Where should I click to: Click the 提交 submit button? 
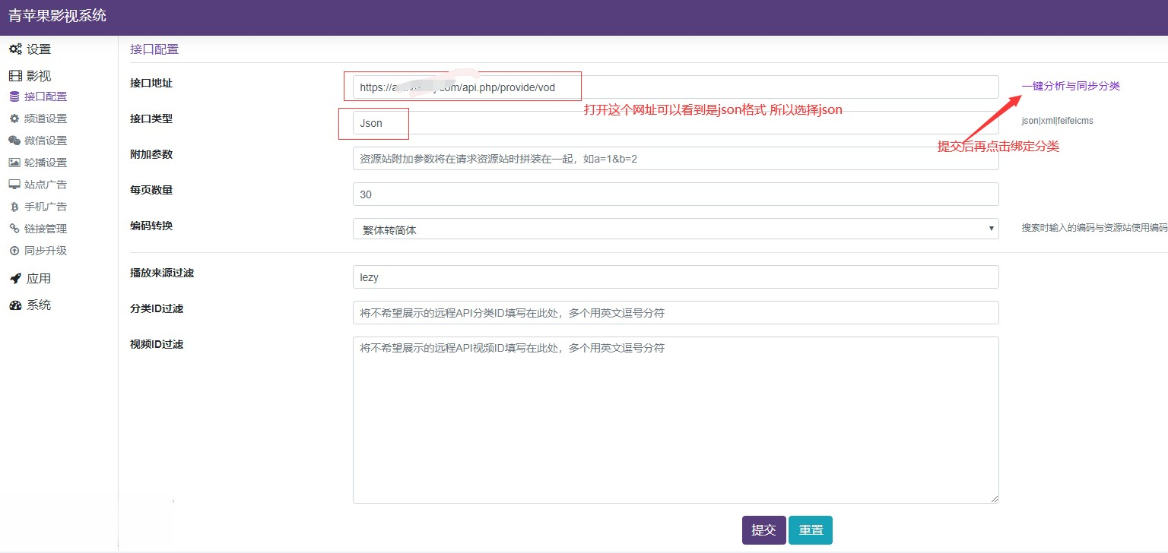pos(763,529)
